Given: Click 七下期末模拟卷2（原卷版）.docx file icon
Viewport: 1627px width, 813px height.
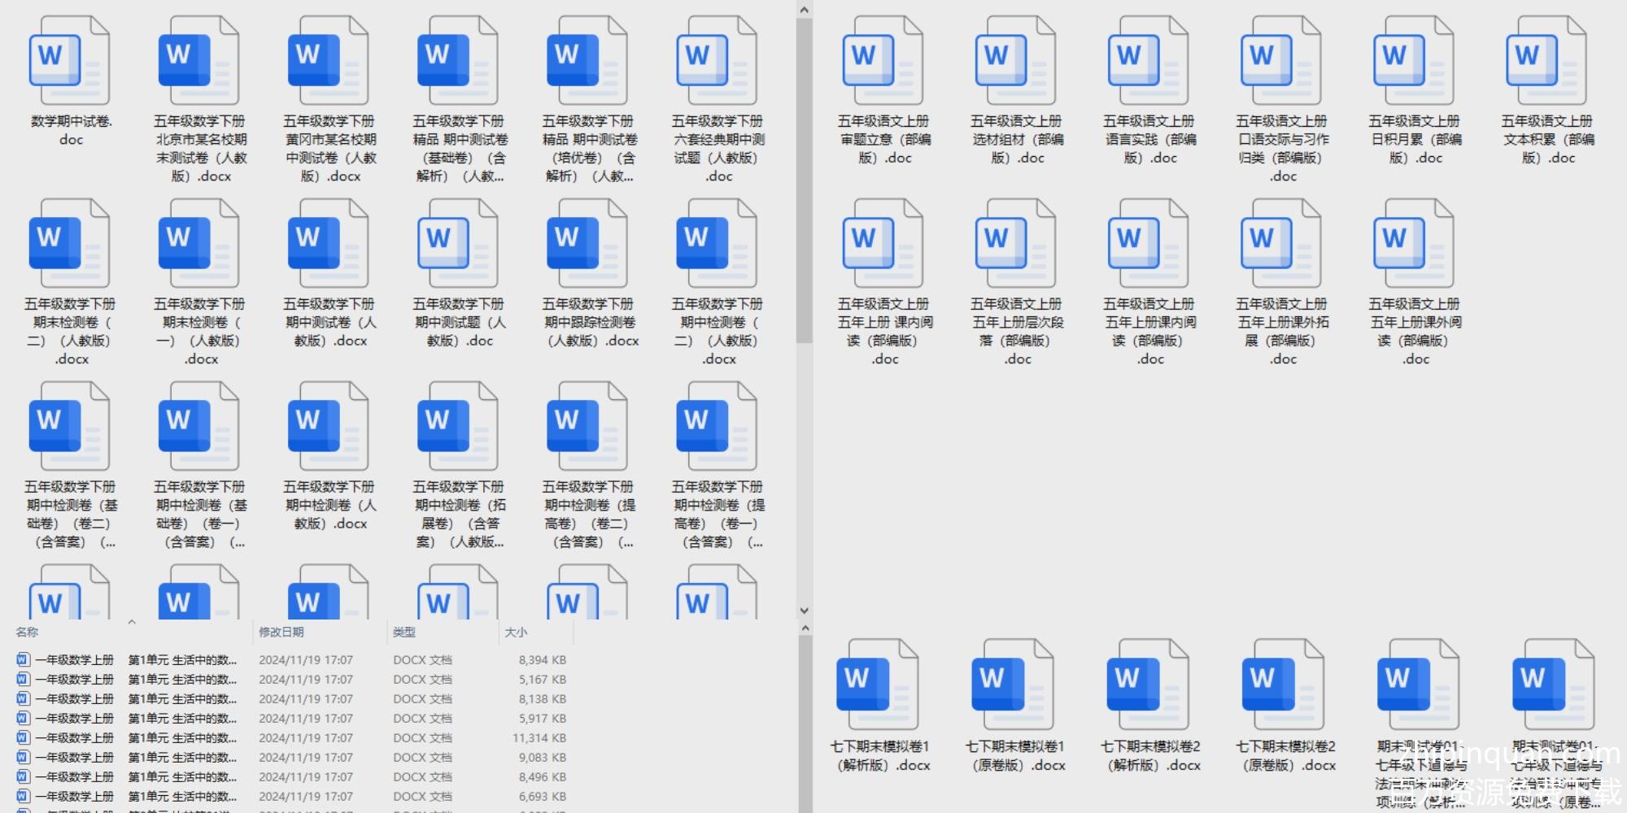Looking at the screenshot, I should pyautogui.click(x=1284, y=684).
